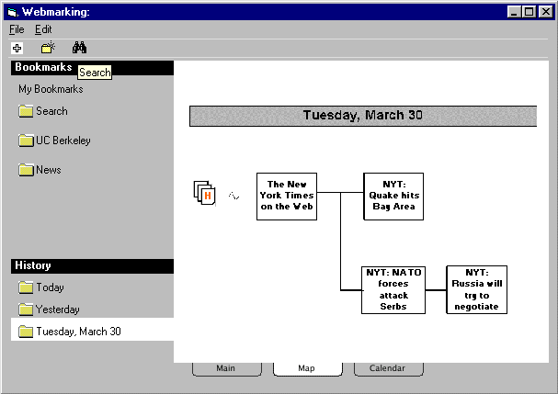Image resolution: width=558 pixels, height=394 pixels.
Task: Open the NYT: Russia will try to negotiate node
Action: pos(477,290)
